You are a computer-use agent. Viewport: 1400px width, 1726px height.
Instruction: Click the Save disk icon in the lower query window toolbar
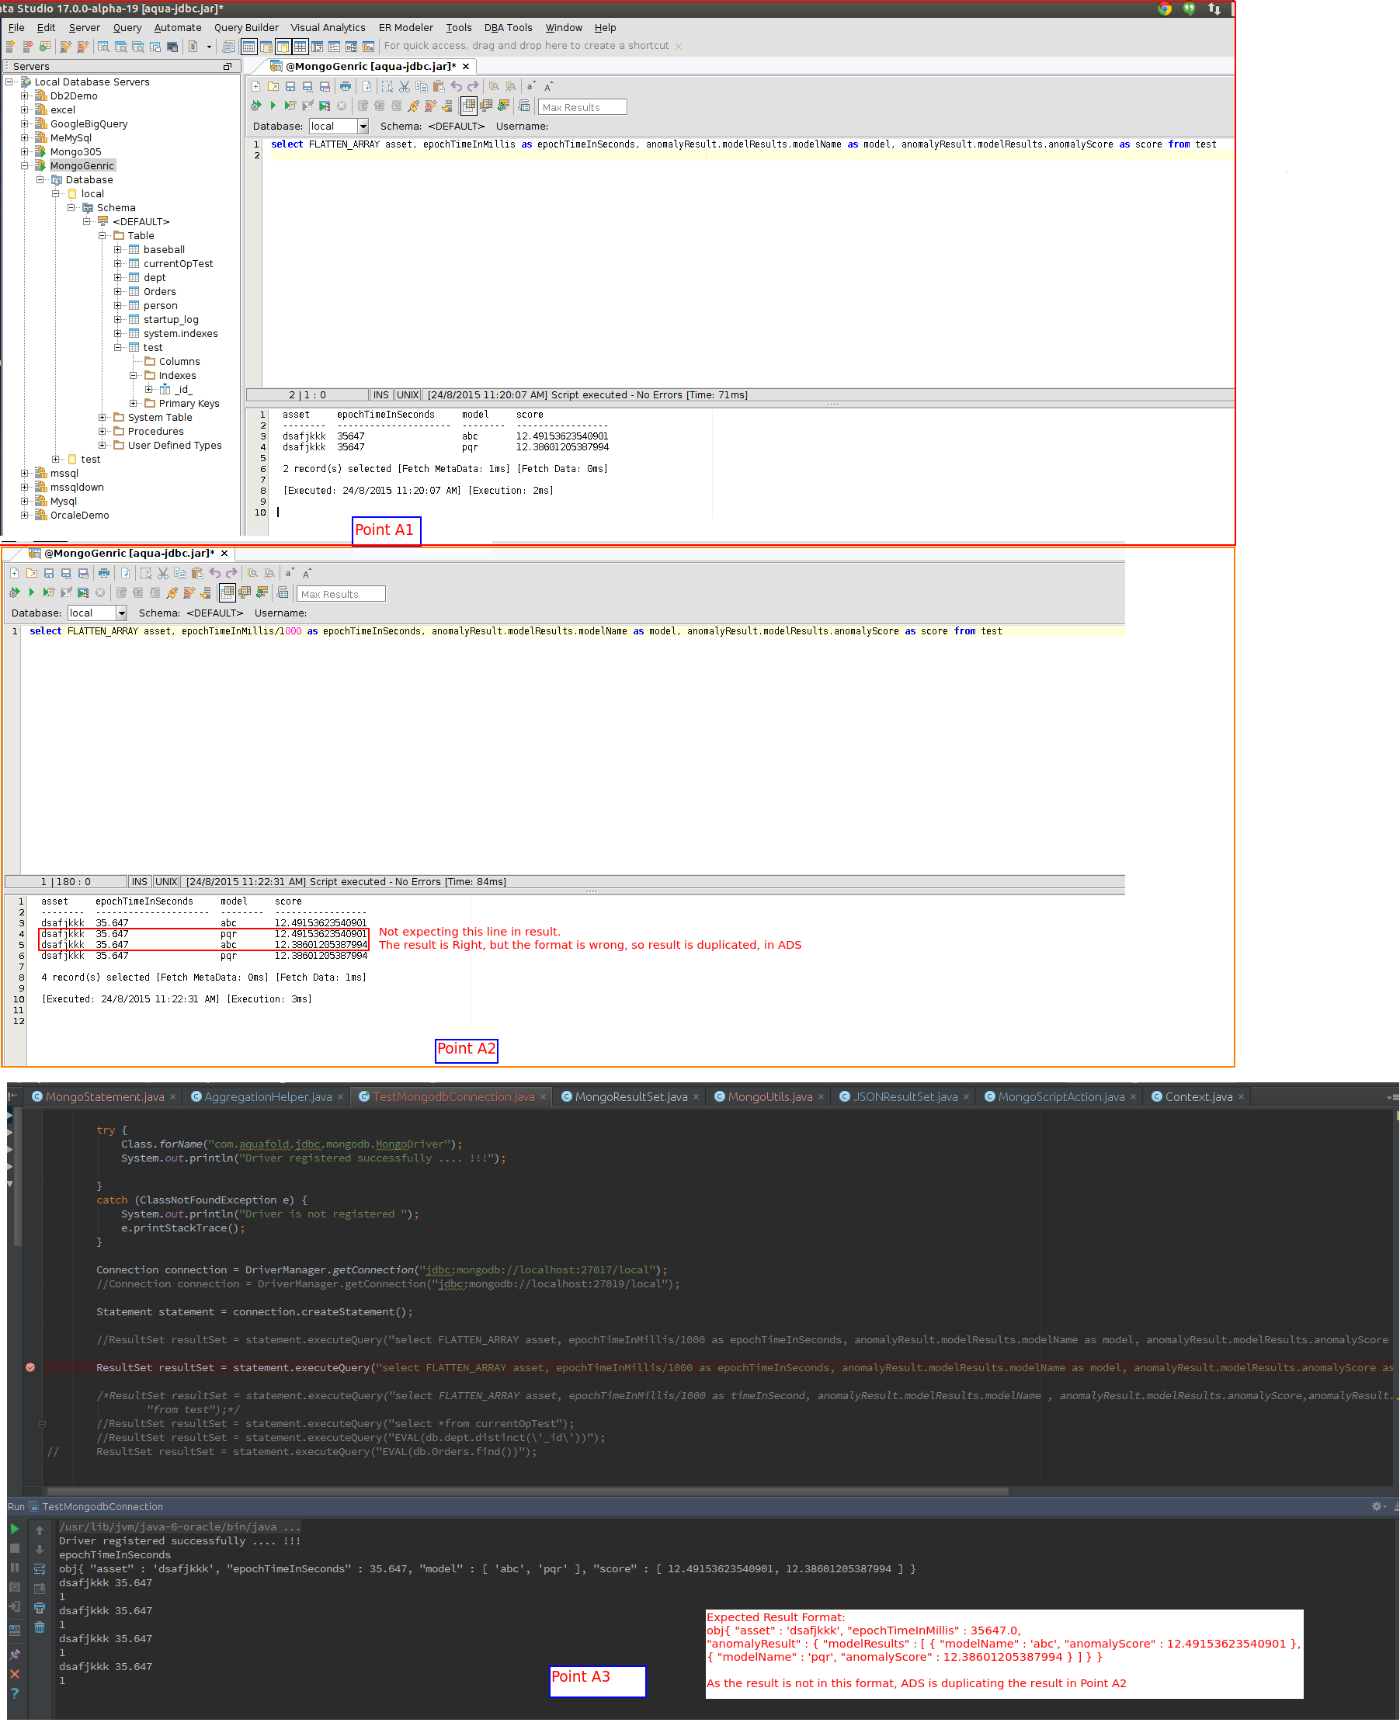click(x=48, y=573)
